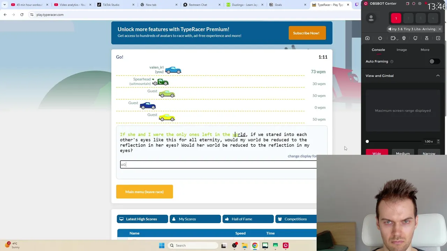Click the TypeRacer typing input field
The height and width of the screenshot is (251, 447).
click(x=218, y=165)
